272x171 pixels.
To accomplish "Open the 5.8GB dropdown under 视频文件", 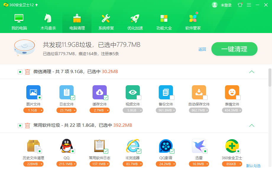I will [133, 110].
